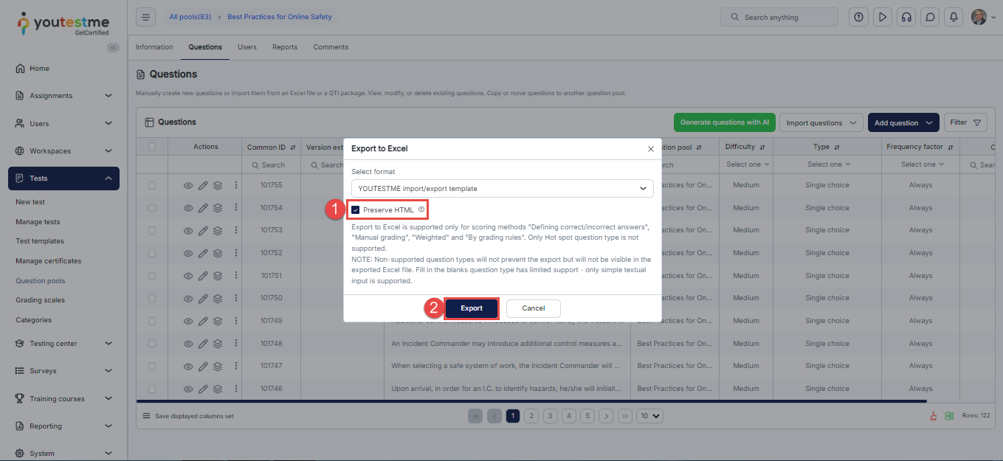
Task: Change the rows per page dropdown
Action: pyautogui.click(x=649, y=416)
